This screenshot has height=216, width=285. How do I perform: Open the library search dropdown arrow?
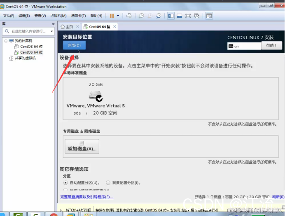pyautogui.click(x=52, y=31)
